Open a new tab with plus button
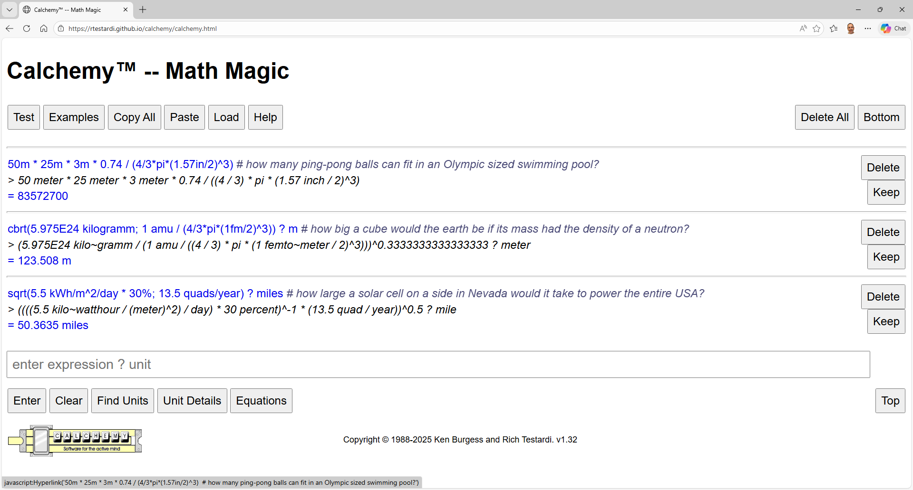 pyautogui.click(x=143, y=9)
